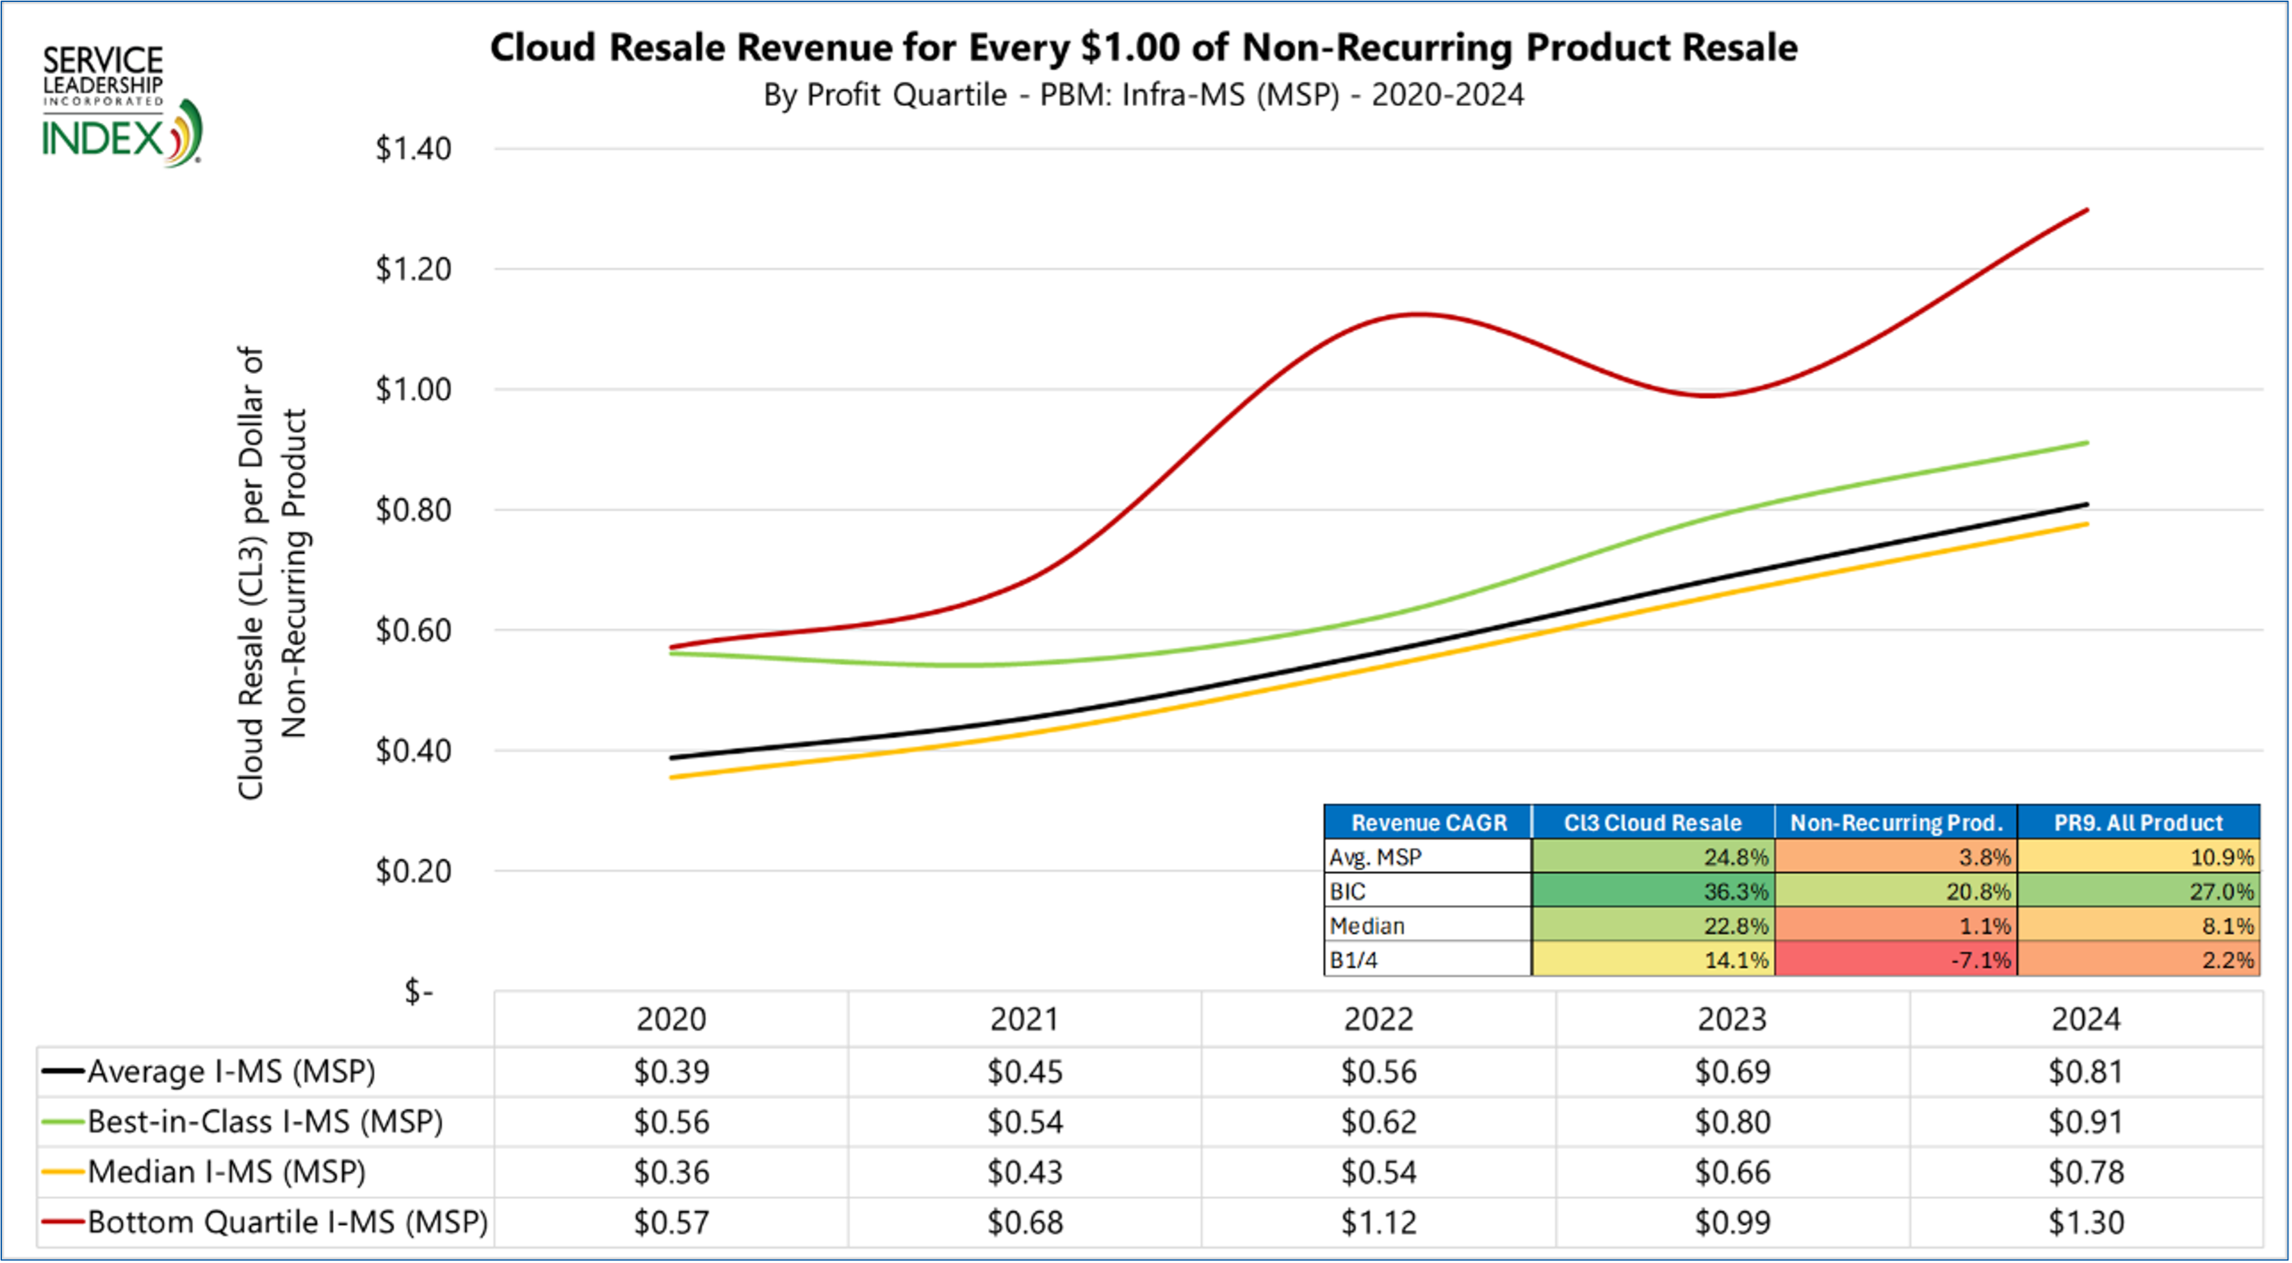Click the 2024 year column label

2085,1019
